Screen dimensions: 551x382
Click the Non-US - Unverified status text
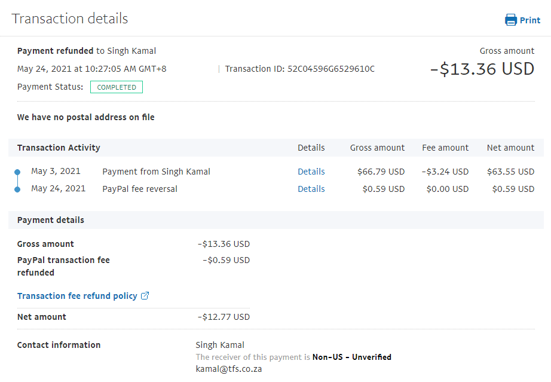(351, 357)
